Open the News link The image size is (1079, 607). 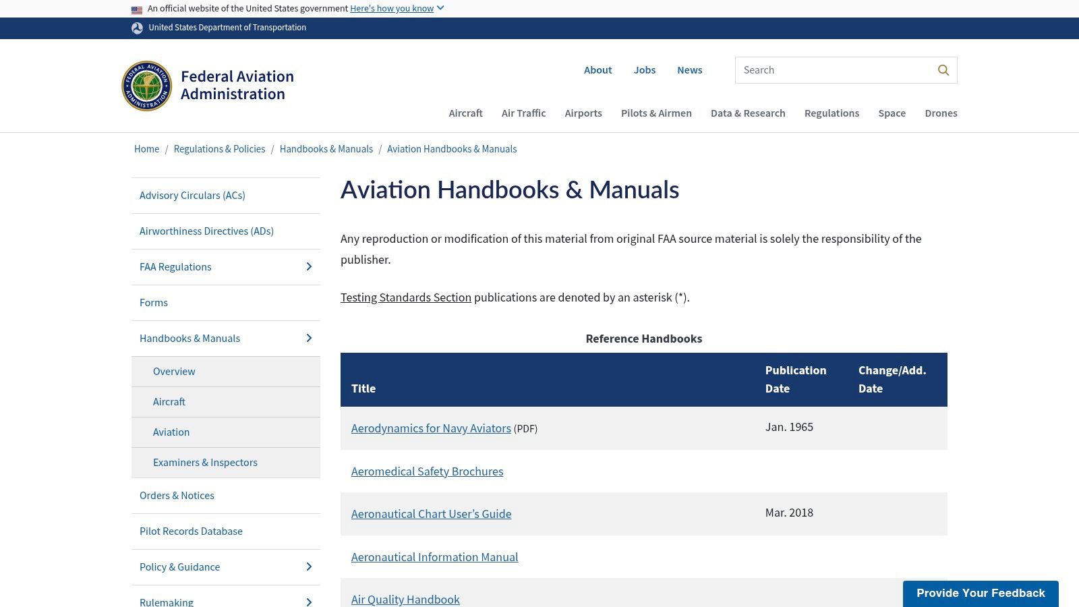[690, 70]
